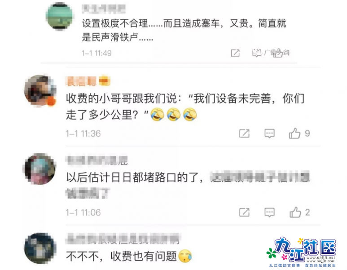Tap membership badge beside the orange username

click(x=104, y=81)
